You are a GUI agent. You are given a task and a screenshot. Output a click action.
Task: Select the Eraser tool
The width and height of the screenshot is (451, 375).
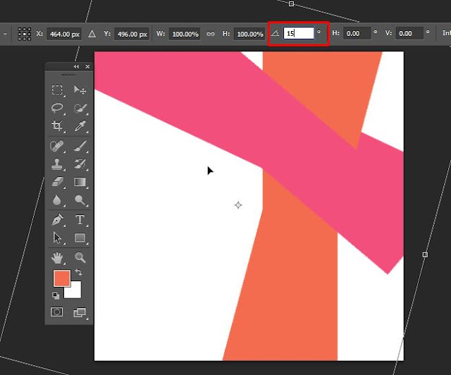tap(57, 182)
